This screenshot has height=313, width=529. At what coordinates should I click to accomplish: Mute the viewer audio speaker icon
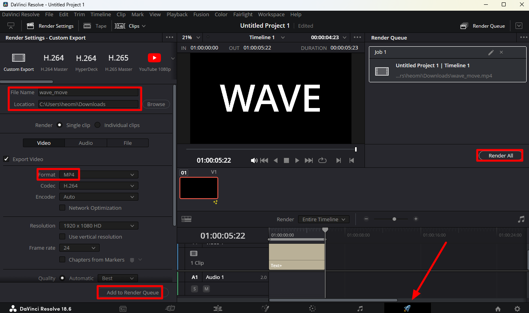tap(254, 160)
